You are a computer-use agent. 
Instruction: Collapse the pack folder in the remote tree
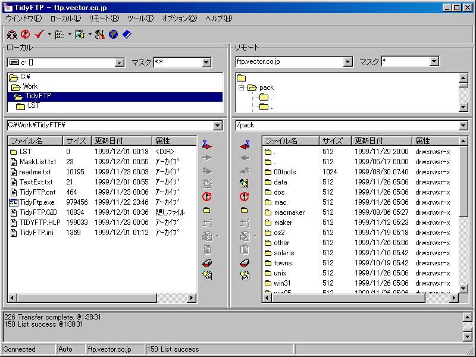tap(242, 87)
